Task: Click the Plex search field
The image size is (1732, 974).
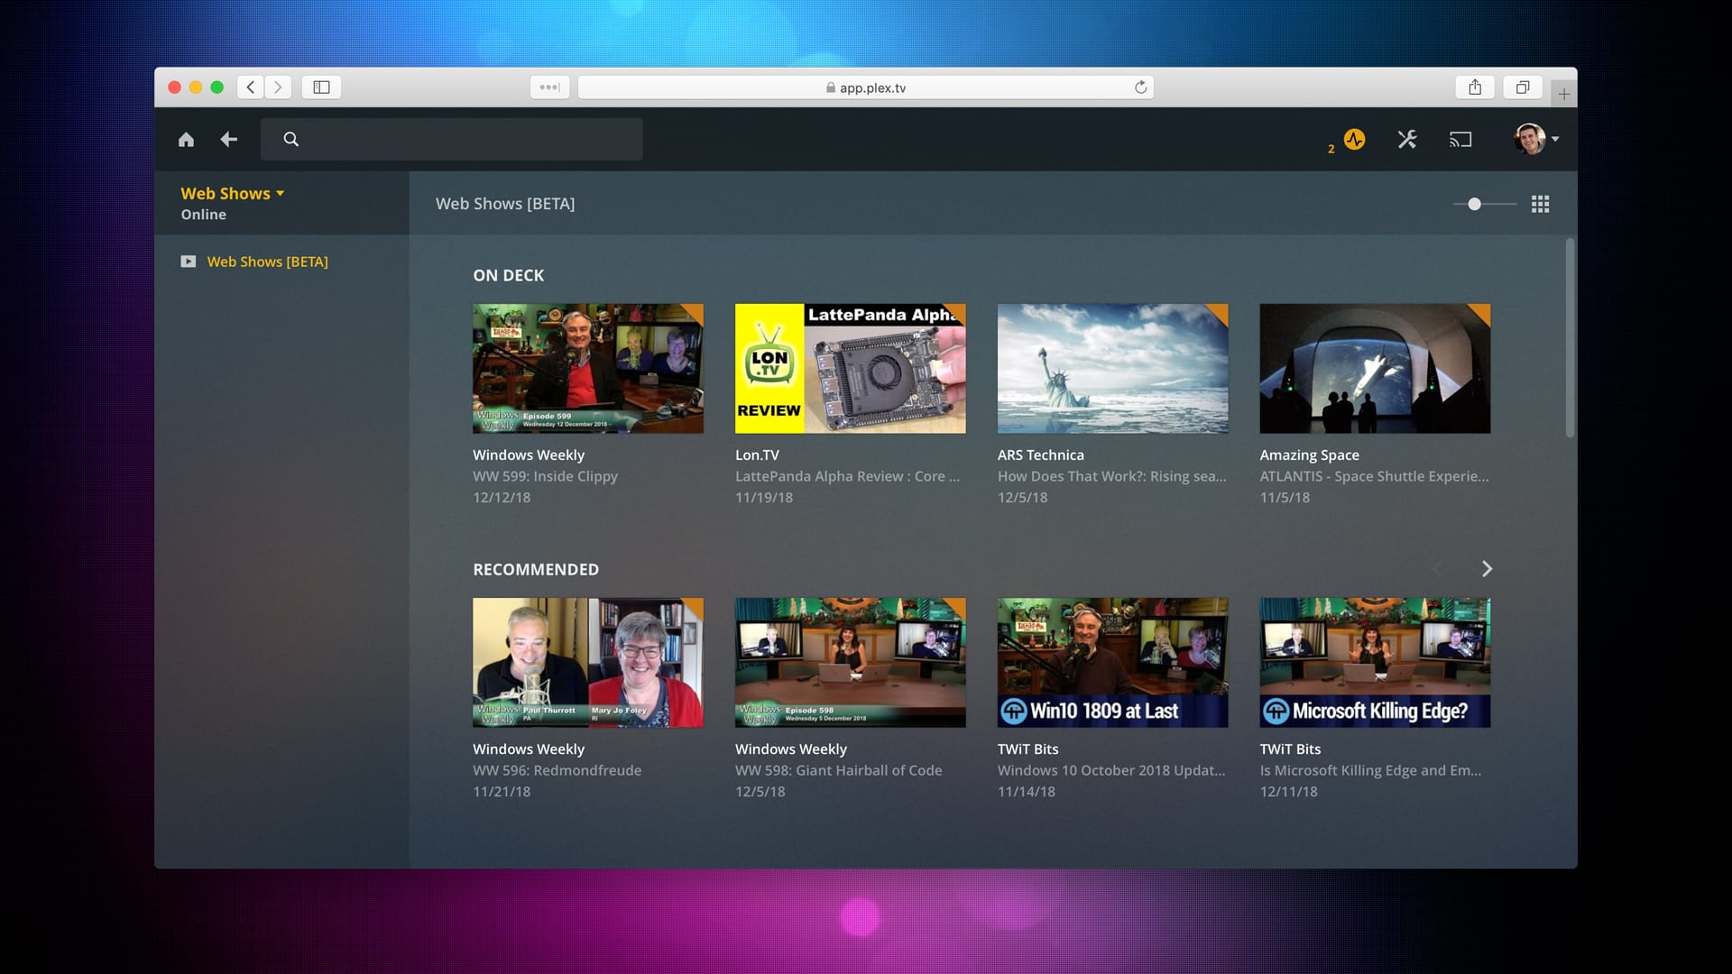Action: [x=451, y=139]
